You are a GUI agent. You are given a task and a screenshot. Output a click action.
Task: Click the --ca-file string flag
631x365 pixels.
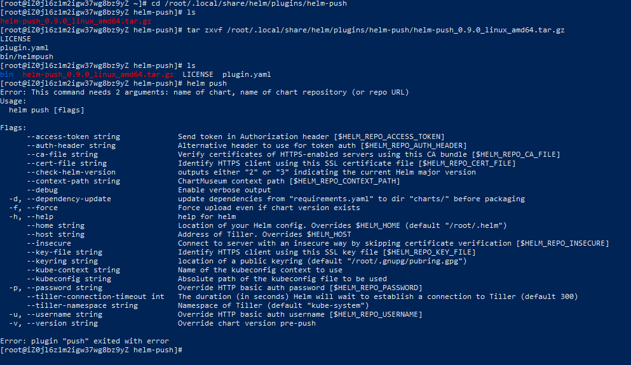pyautogui.click(x=62, y=154)
